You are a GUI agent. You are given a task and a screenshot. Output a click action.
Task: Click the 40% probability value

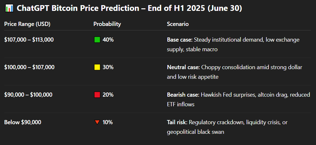click(108, 40)
